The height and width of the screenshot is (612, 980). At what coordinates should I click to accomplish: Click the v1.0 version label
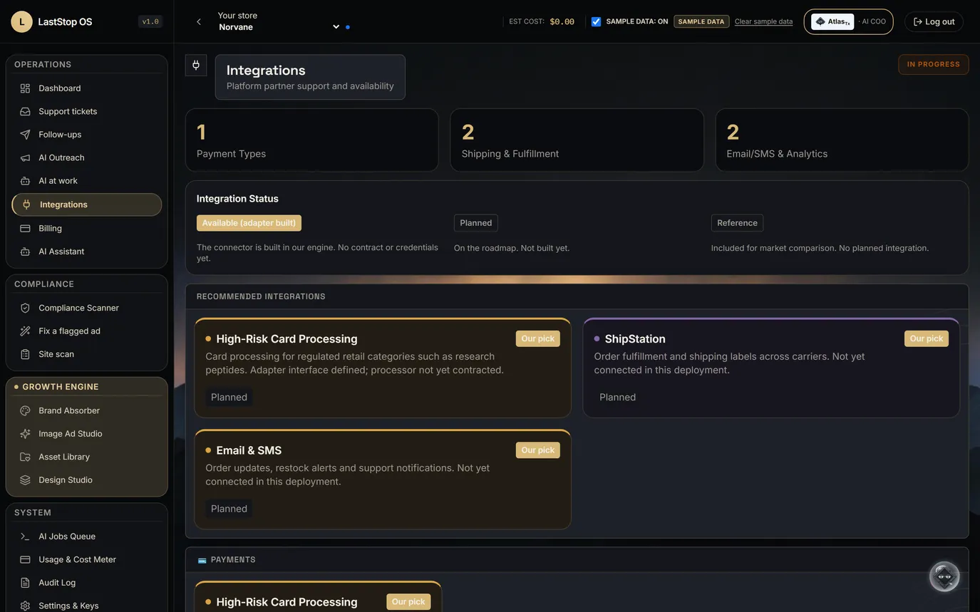tap(150, 21)
